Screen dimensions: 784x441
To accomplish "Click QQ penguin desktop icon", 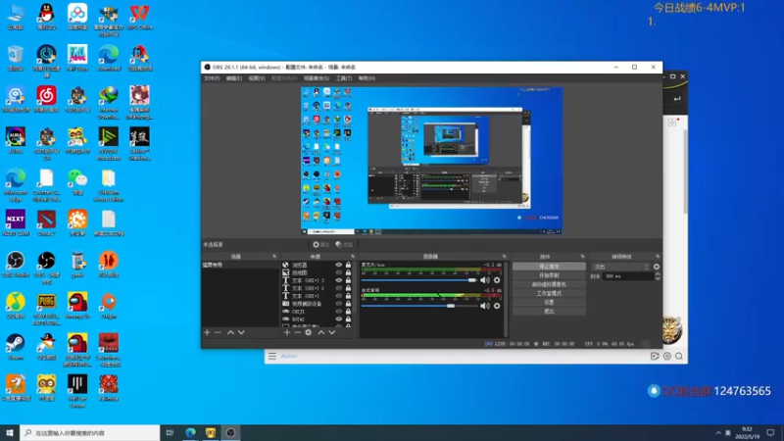I will [46, 17].
